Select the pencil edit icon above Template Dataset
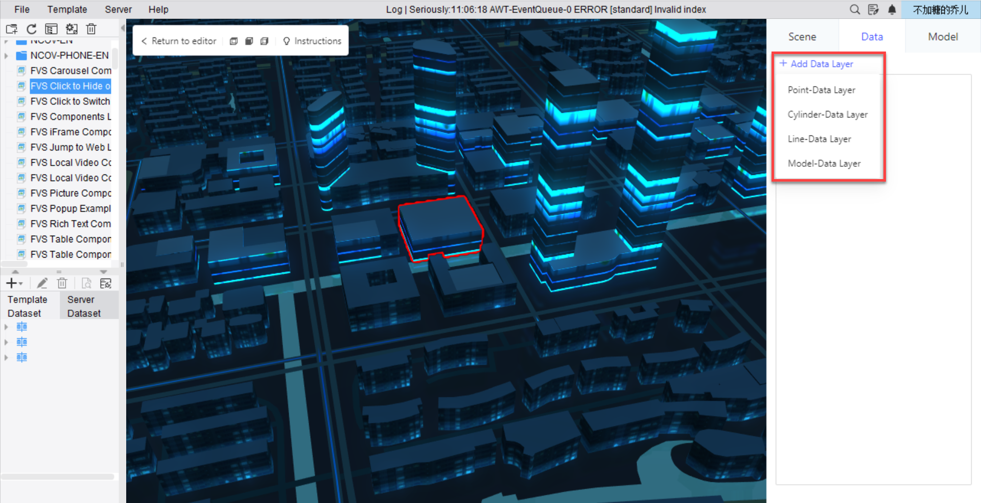Viewport: 981px width, 503px height. point(42,283)
